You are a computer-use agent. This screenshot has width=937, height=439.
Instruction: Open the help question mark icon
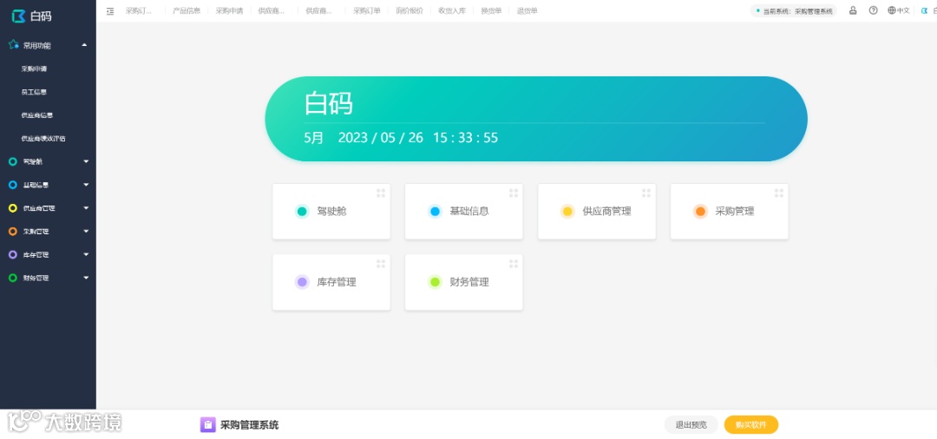(873, 10)
